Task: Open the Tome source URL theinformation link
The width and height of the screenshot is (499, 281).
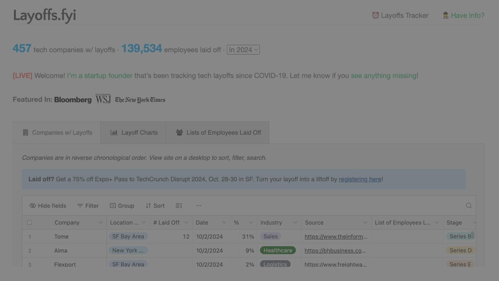Action: point(336,236)
